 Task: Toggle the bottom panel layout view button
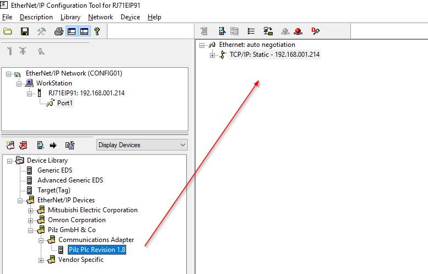[x=84, y=31]
